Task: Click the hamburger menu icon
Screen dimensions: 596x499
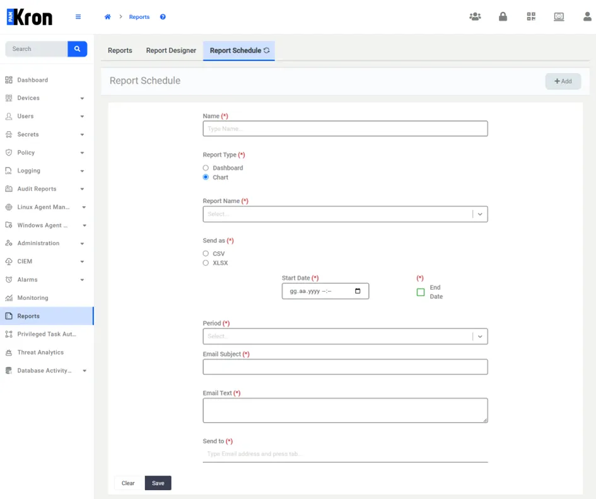Action: tap(78, 17)
